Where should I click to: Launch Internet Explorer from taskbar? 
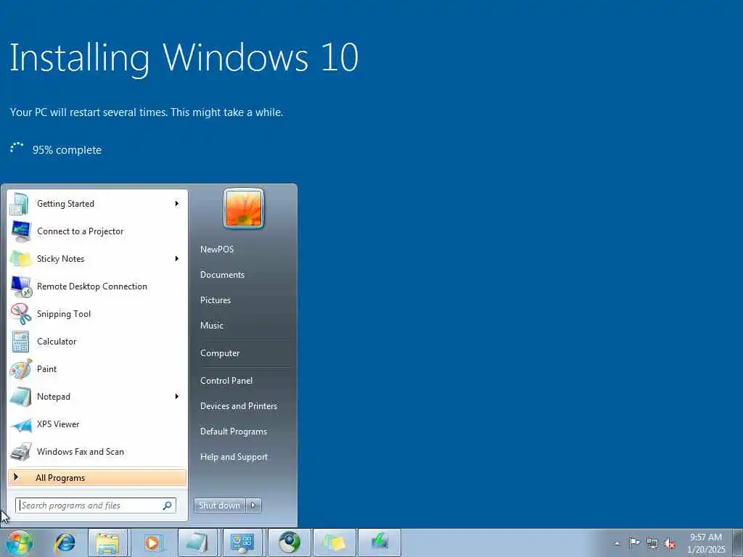coord(65,542)
